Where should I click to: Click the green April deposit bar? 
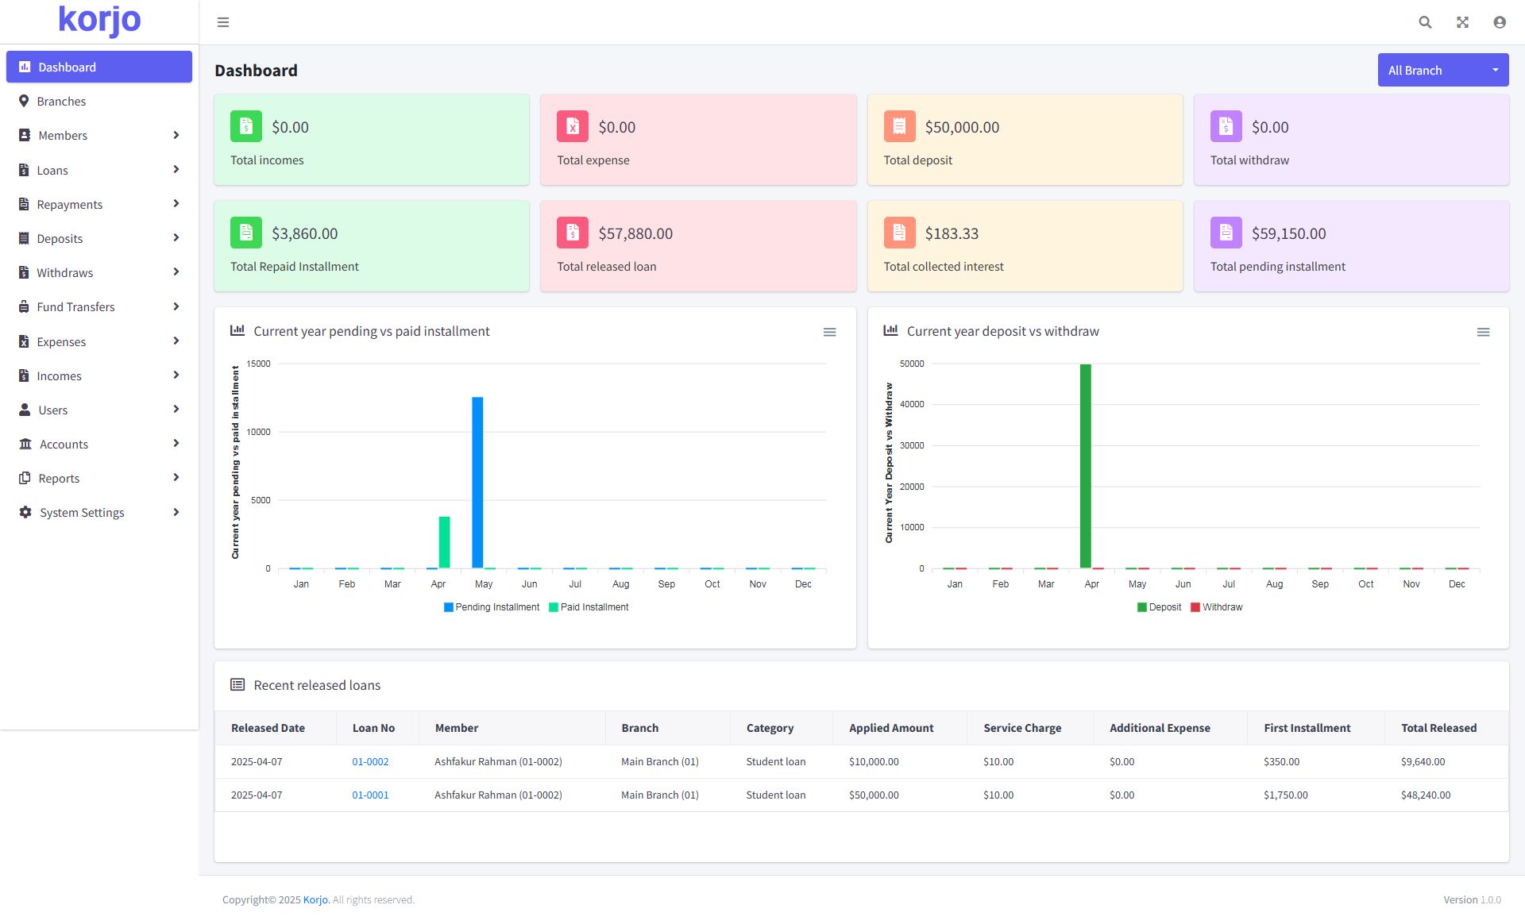pyautogui.click(x=1085, y=467)
